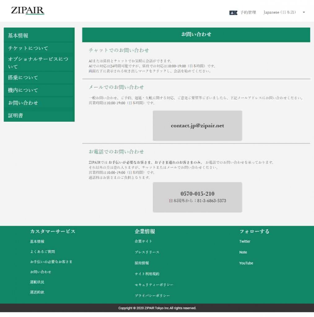
Task: Select チケットについて in the sidebar
Action: [39, 48]
